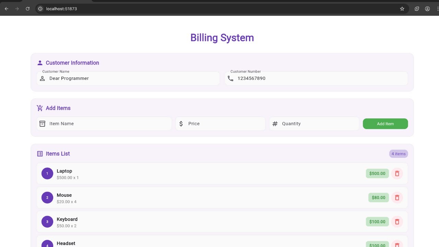Click the Keyboard row $100.00 total badge
The width and height of the screenshot is (439, 247).
[377, 222]
